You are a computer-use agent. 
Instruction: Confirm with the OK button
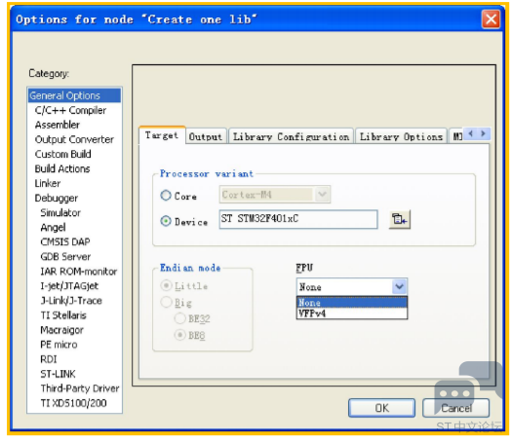pos(381,408)
